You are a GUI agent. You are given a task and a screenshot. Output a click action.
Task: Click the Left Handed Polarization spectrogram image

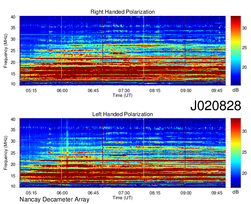(123, 153)
